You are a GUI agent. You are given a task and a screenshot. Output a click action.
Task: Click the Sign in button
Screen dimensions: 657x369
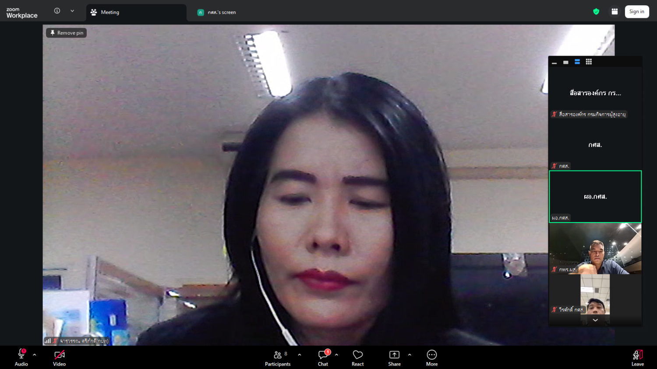coord(636,12)
